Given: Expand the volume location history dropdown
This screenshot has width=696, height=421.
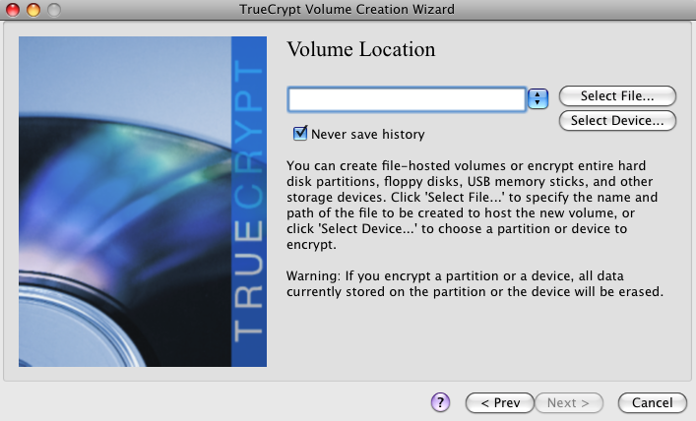Looking at the screenshot, I should 538,98.
